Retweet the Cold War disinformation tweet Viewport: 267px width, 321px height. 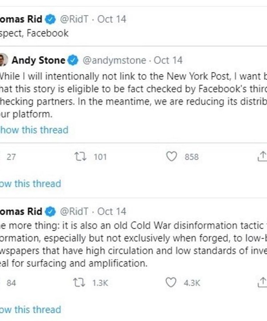81,283
